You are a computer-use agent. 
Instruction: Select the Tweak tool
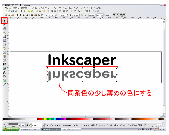point(4,28)
